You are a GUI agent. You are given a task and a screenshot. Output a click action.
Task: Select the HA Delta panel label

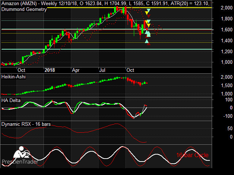(x=11, y=100)
